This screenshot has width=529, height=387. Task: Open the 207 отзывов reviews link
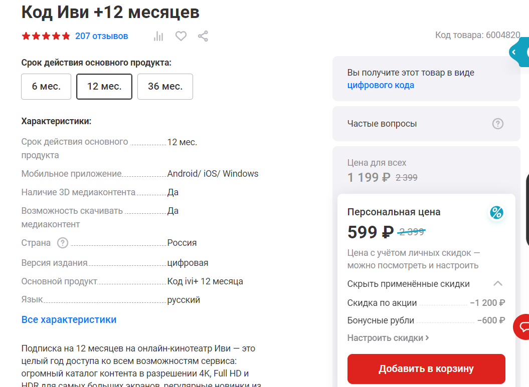(x=101, y=36)
